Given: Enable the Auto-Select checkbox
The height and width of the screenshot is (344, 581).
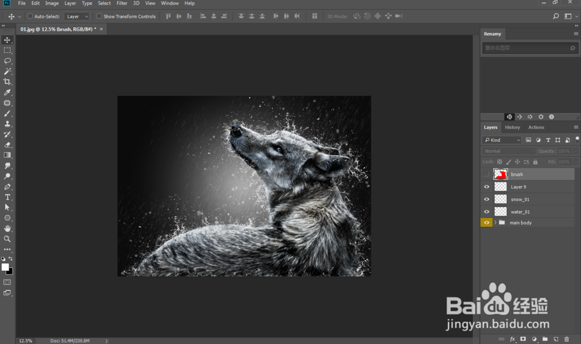Looking at the screenshot, I should (x=30, y=16).
